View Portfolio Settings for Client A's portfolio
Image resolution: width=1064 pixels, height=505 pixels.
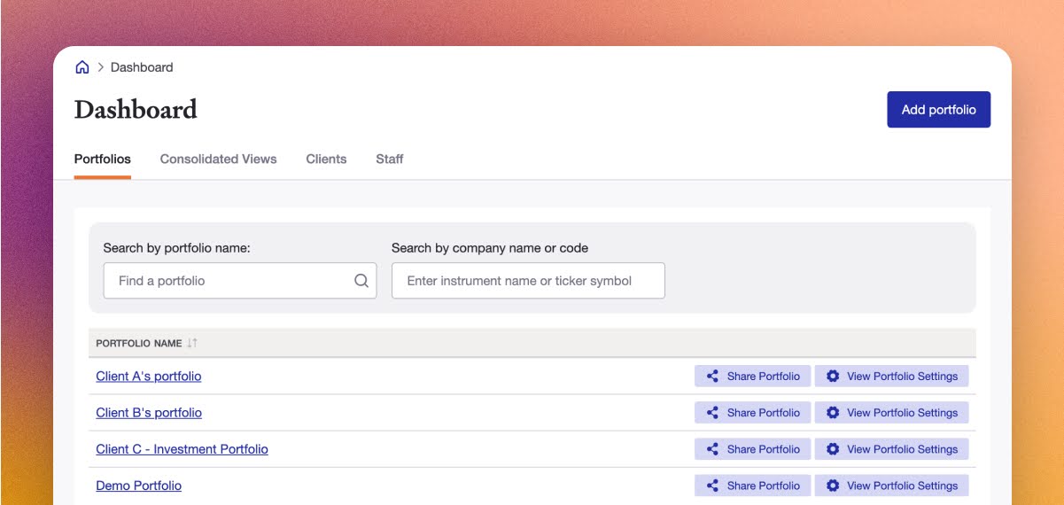[892, 377]
